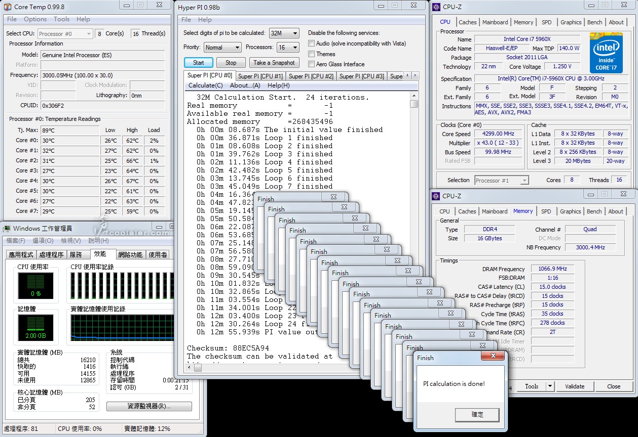Click the left tab-scroll arrow in Hyper PI

(408, 75)
